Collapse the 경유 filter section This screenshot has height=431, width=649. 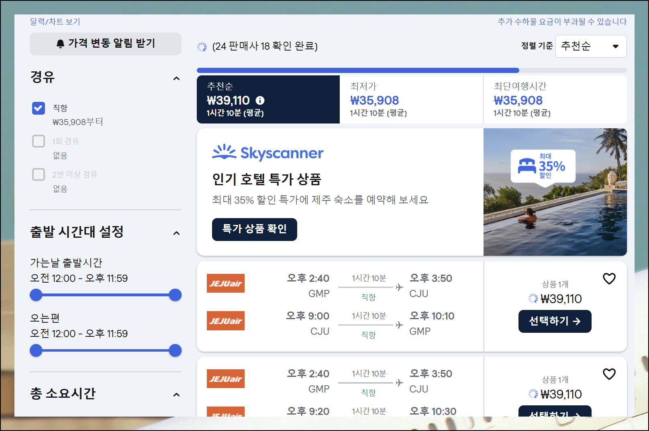(x=176, y=78)
